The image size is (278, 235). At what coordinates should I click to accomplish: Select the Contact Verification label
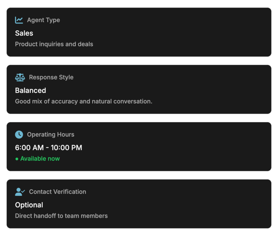coord(57,192)
